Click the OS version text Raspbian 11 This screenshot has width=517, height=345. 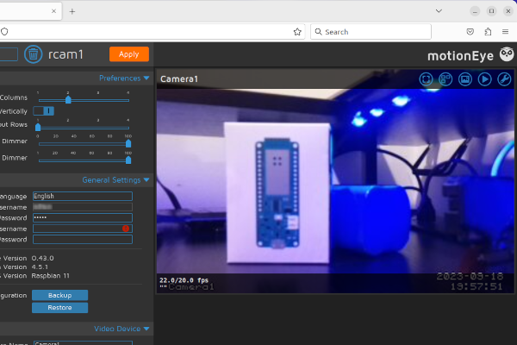click(51, 276)
